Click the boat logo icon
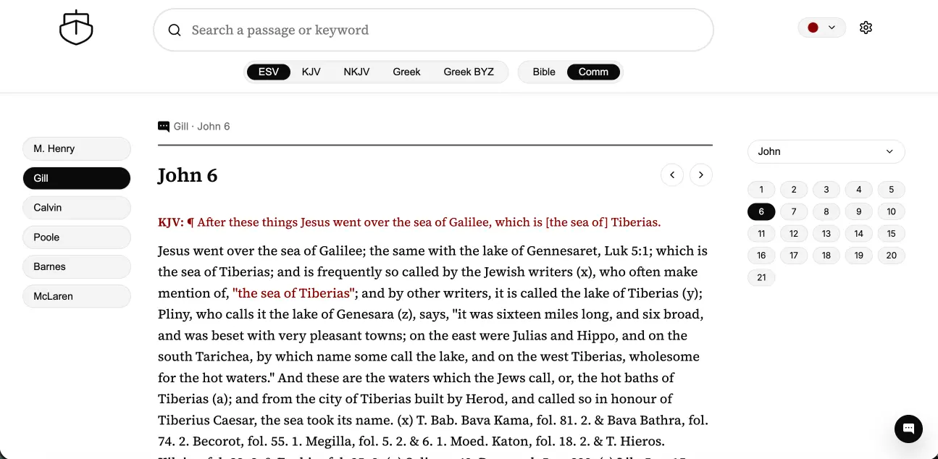The height and width of the screenshot is (459, 938). [x=76, y=29]
